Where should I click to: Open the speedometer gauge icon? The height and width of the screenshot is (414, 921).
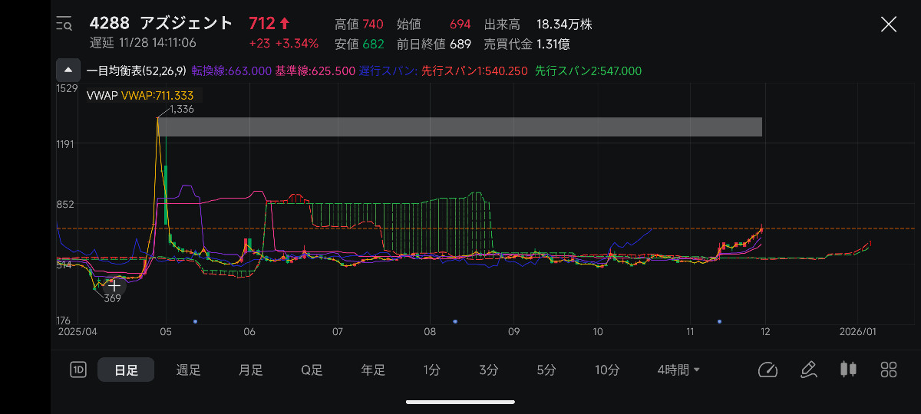(767, 370)
